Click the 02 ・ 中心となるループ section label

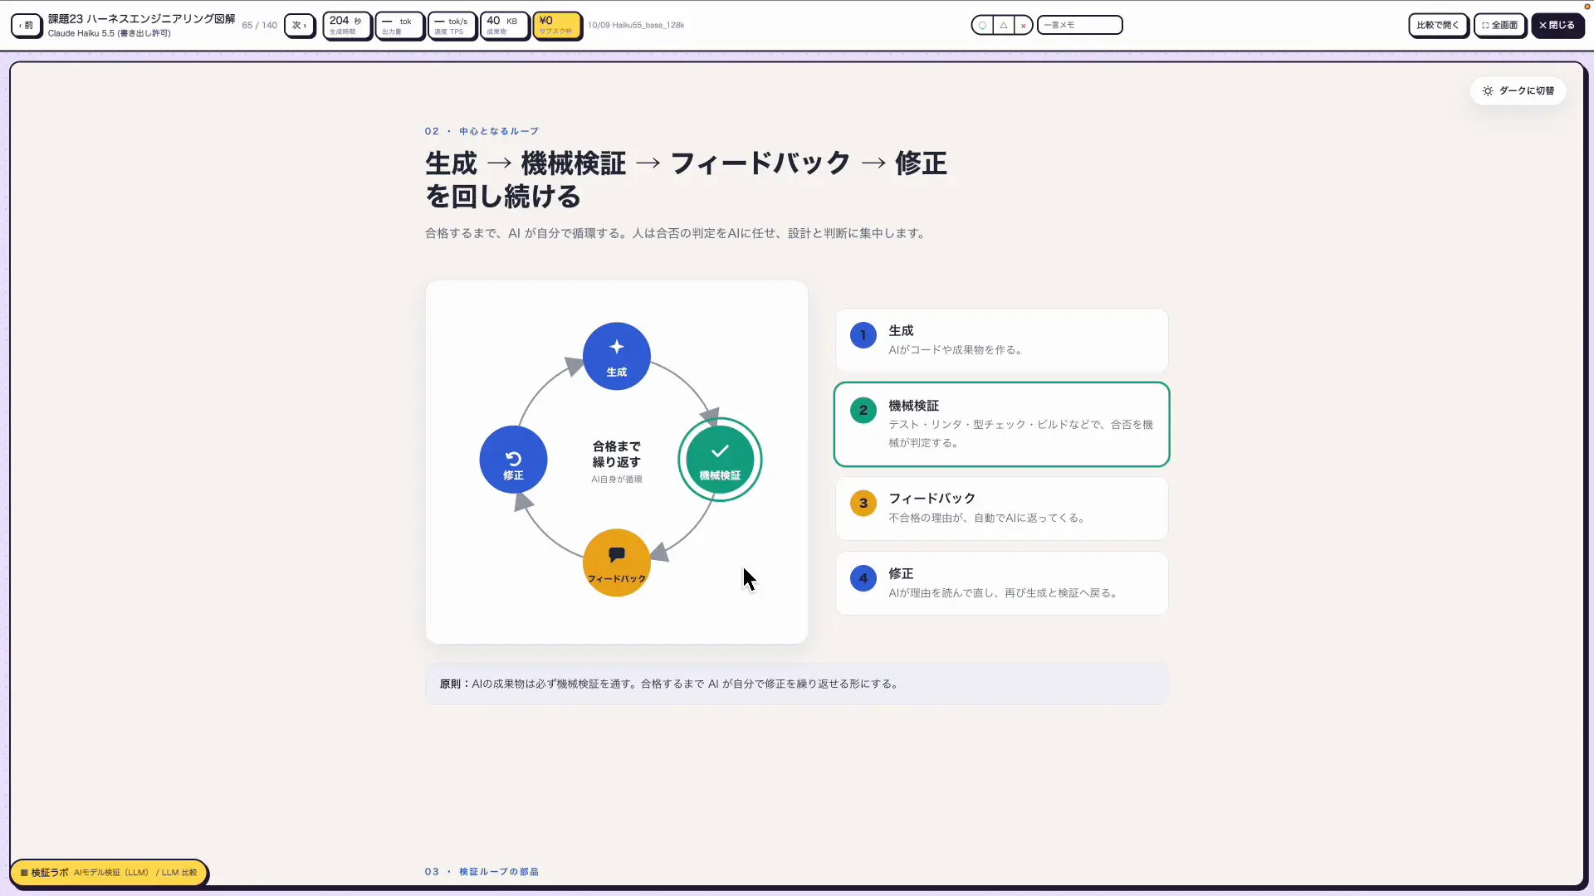(482, 131)
